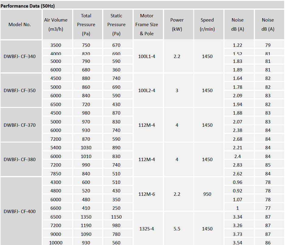Screen dimensions: 286x245
Task: Click the DWBFJ- CF-370 model cell
Action: (x=20, y=125)
